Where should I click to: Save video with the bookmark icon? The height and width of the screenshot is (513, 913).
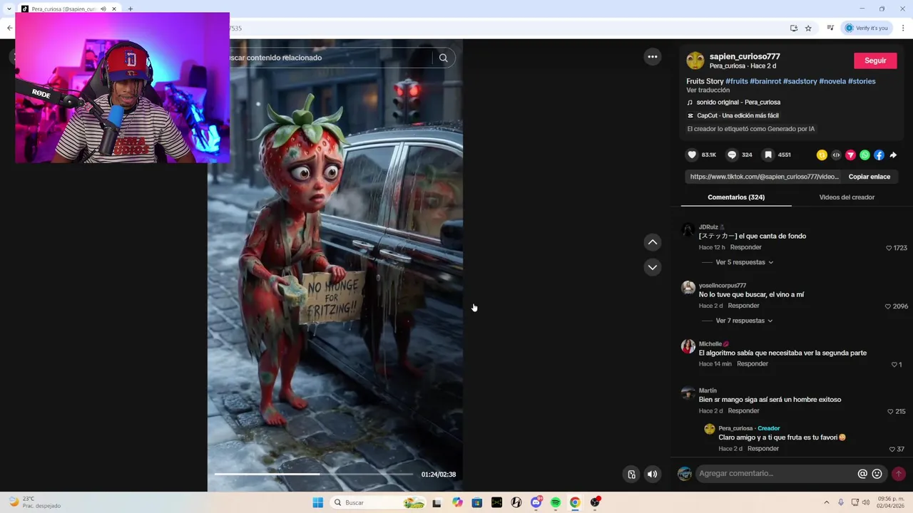point(768,155)
